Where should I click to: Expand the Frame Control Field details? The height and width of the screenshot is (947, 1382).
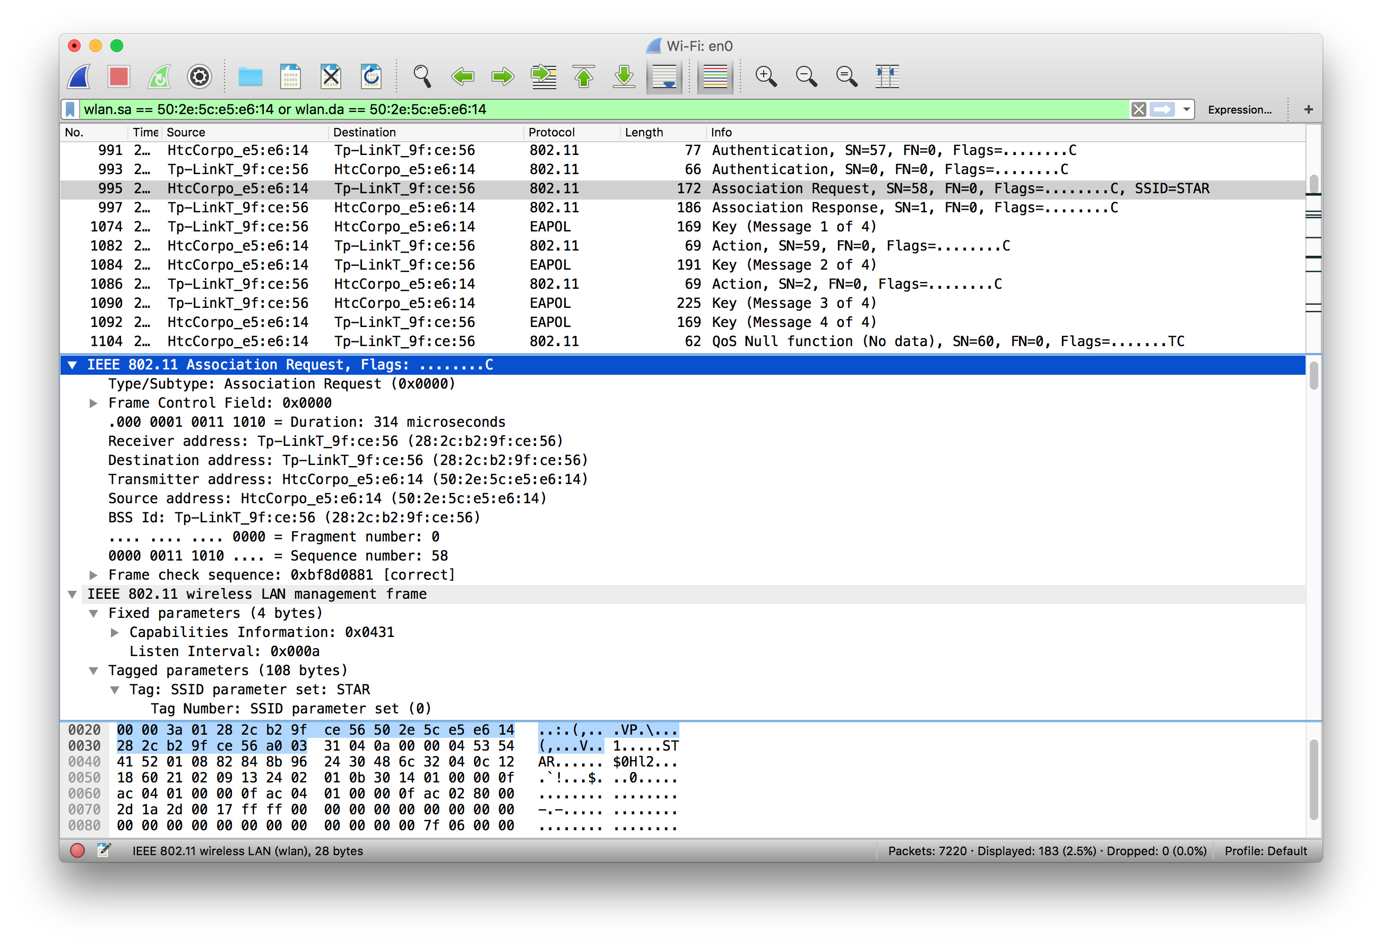coord(93,403)
